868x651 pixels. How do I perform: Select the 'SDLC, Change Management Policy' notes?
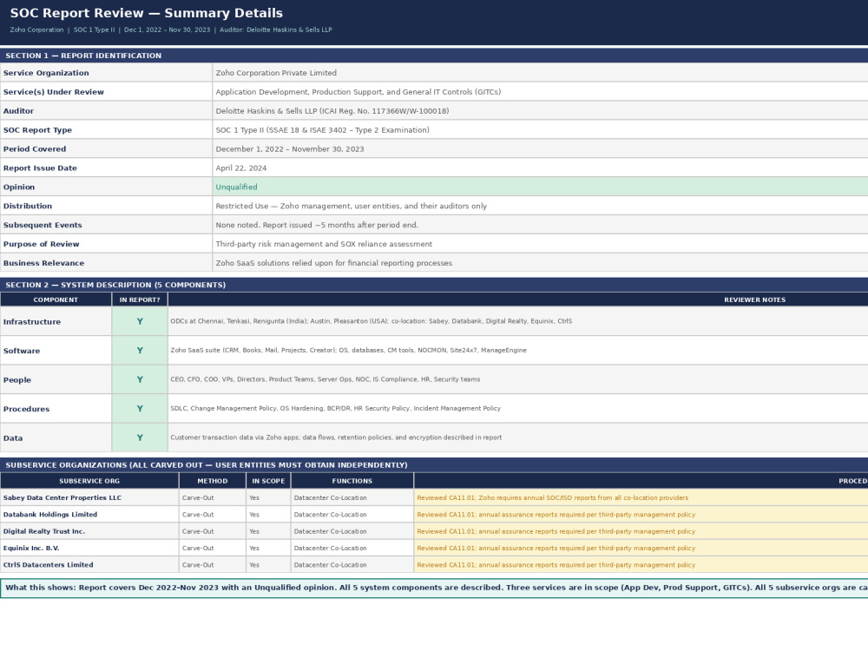[518, 409]
